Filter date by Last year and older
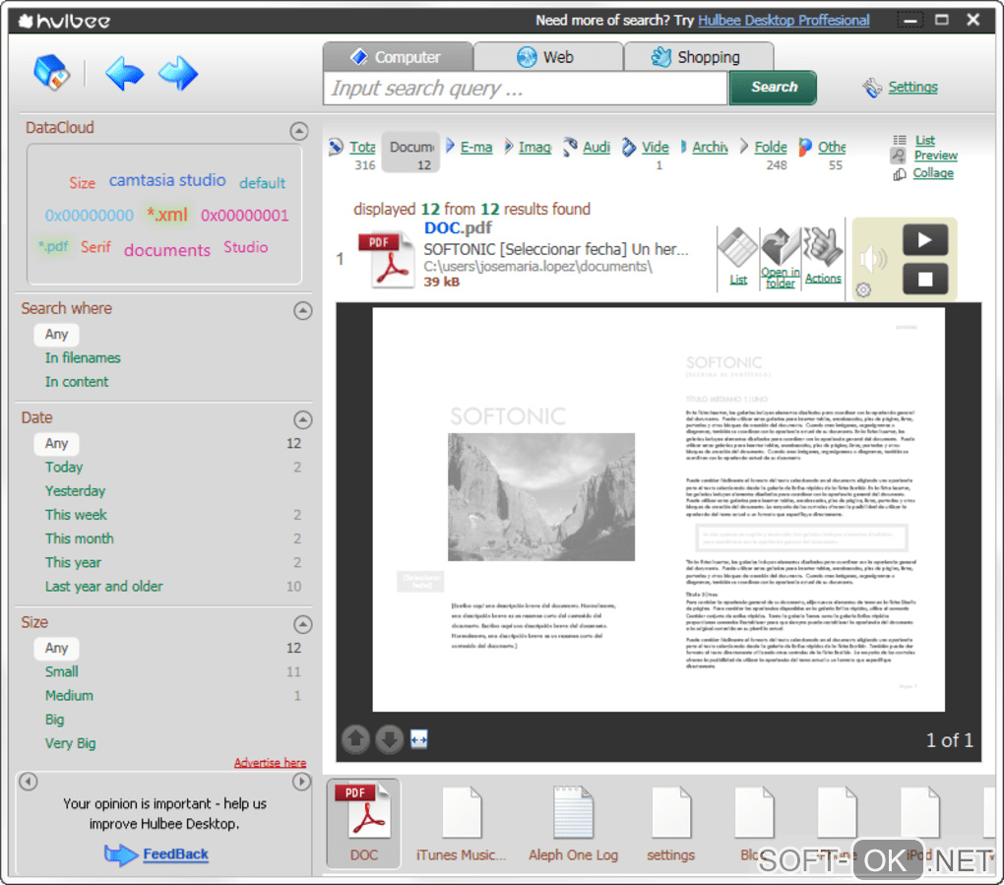The height and width of the screenshot is (885, 1004). click(103, 587)
